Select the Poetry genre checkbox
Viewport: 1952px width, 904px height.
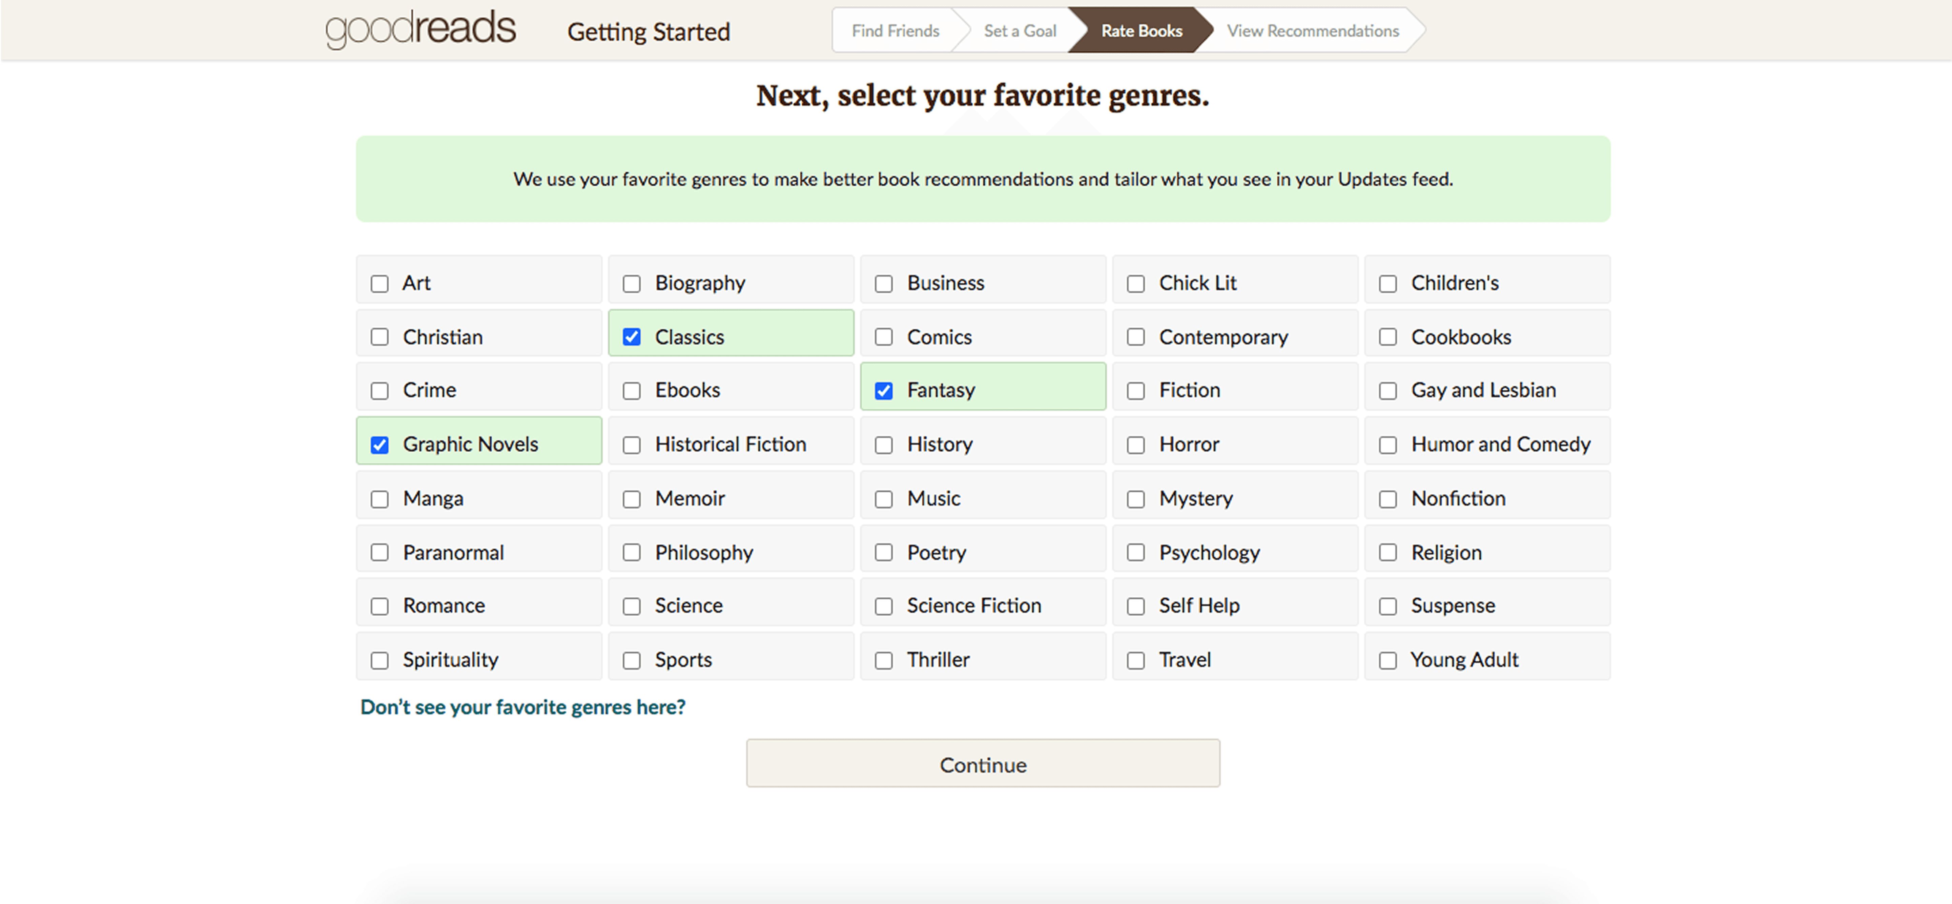884,552
